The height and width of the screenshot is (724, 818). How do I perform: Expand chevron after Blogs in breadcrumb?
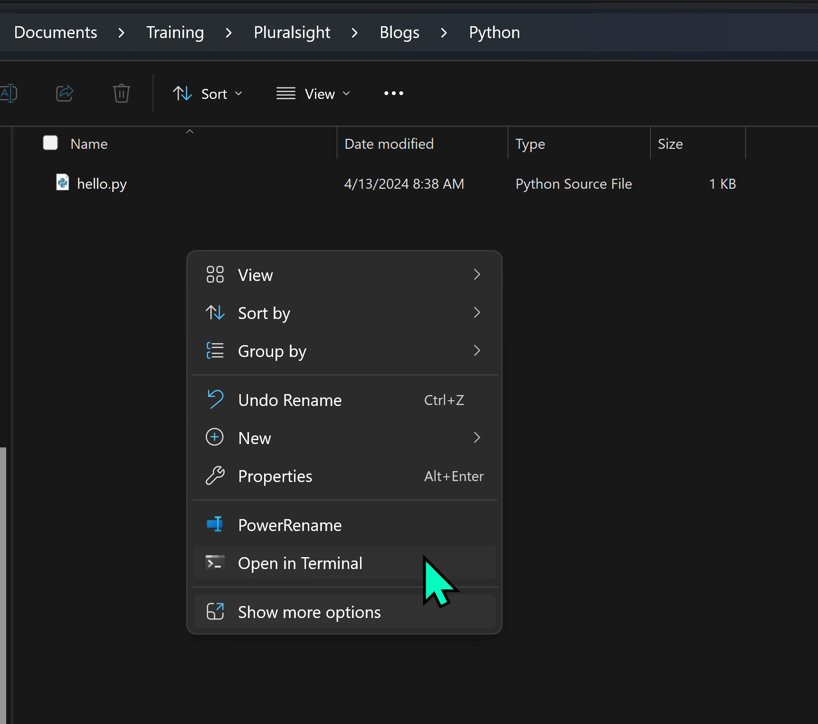pyautogui.click(x=444, y=33)
